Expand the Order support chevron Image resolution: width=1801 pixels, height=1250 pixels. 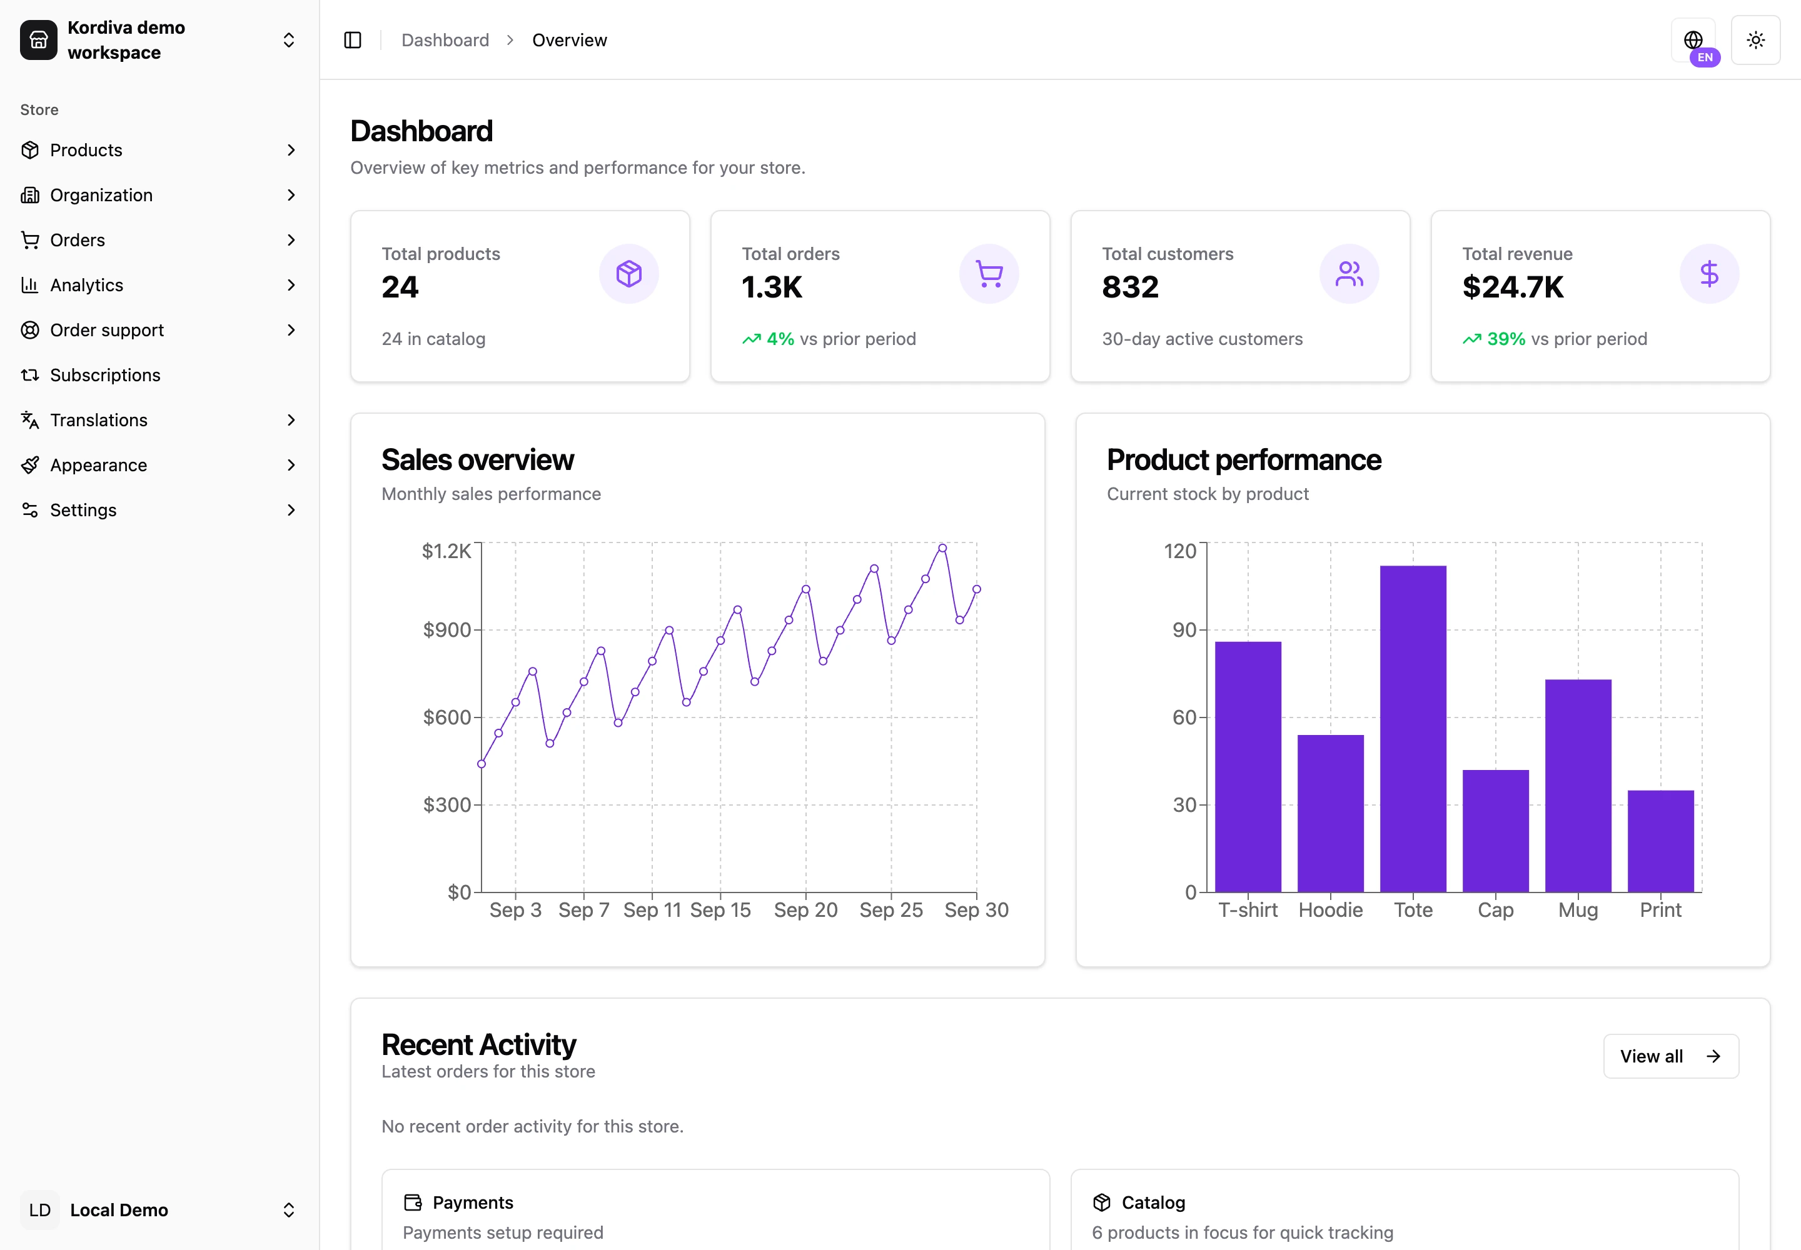291,330
